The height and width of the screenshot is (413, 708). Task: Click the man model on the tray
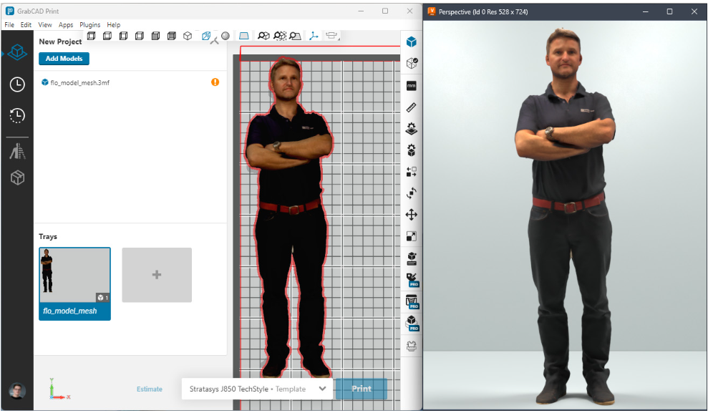click(289, 217)
